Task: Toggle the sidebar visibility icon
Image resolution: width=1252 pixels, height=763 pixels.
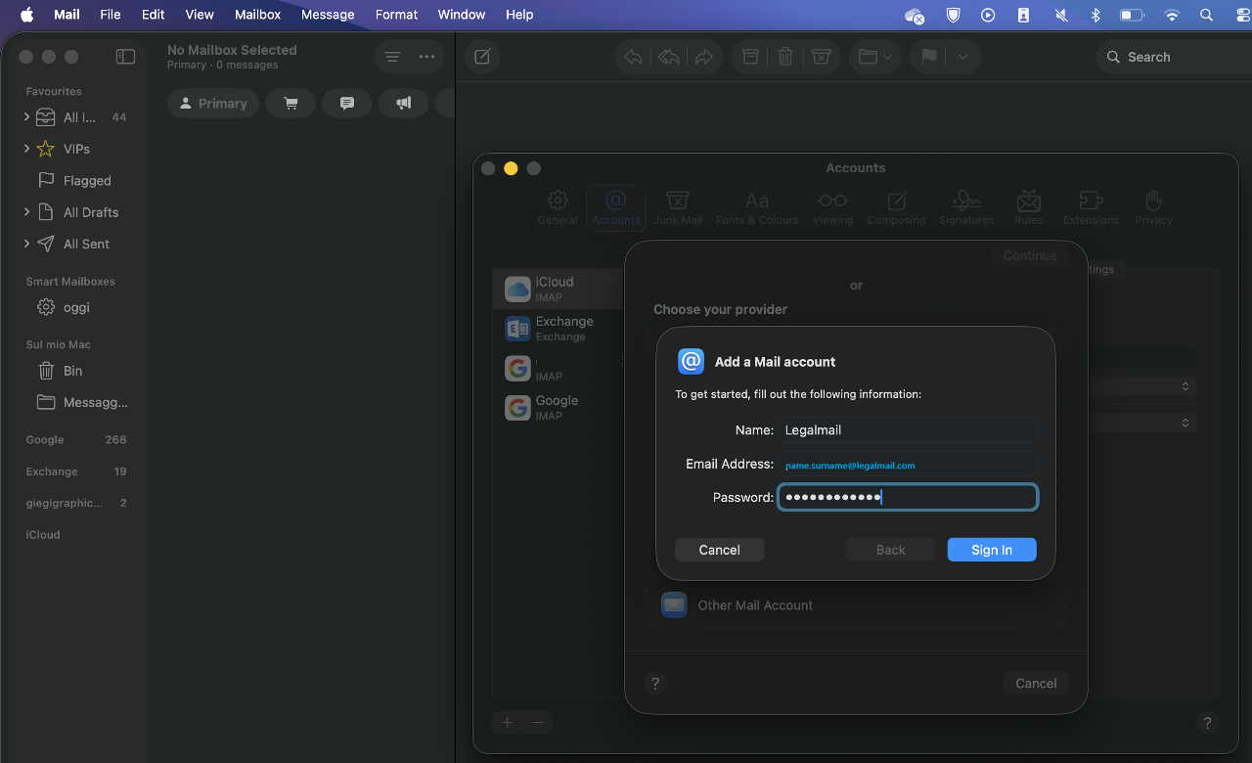Action: 125,57
